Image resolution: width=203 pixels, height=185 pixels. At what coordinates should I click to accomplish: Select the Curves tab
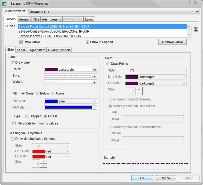[10, 19]
